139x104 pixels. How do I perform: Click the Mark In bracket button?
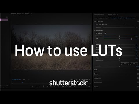[x=36, y=86]
